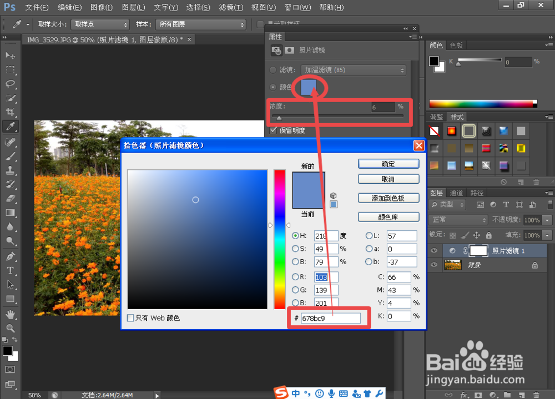This screenshot has width=555, height=399.
Task: Select the History Brush tool
Action: click(10, 184)
